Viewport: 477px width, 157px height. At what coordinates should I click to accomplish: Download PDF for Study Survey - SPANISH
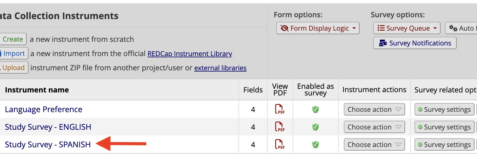pyautogui.click(x=280, y=144)
